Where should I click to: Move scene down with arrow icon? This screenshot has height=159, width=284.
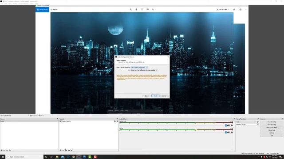click(10, 150)
